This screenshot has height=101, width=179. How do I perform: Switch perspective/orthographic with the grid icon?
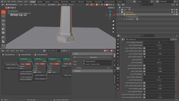click(x=113, y=32)
